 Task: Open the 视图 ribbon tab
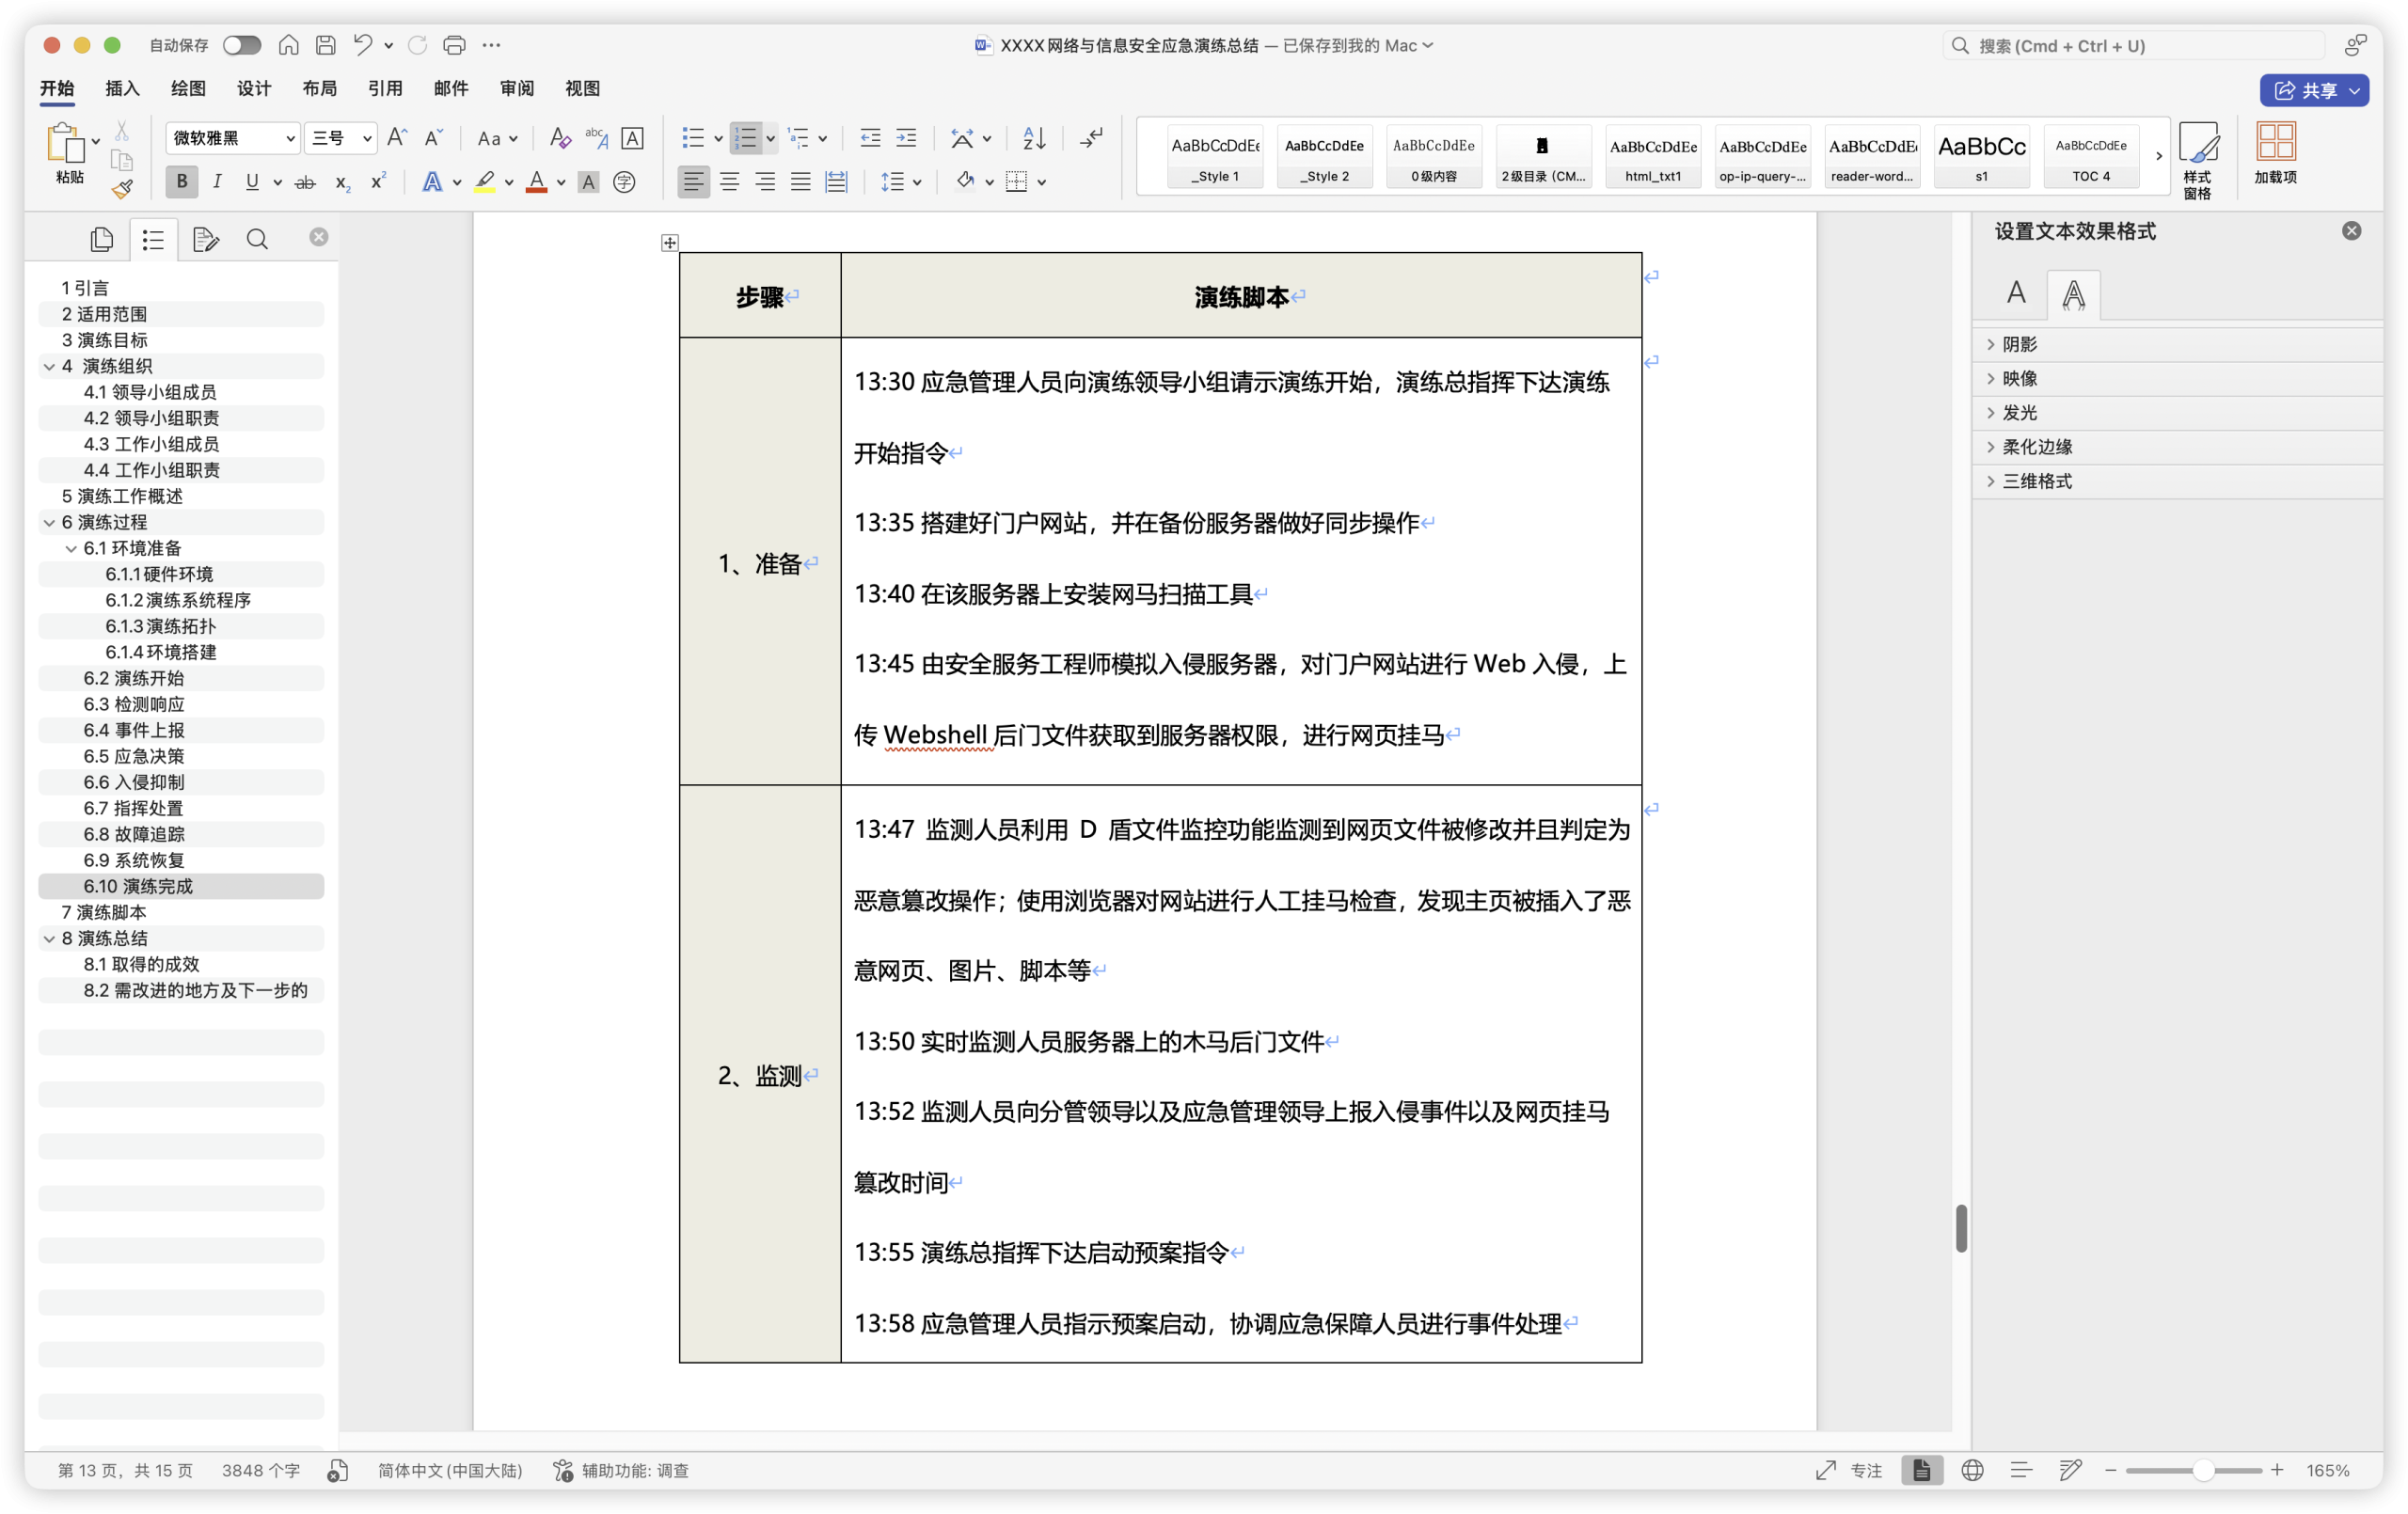[x=582, y=88]
